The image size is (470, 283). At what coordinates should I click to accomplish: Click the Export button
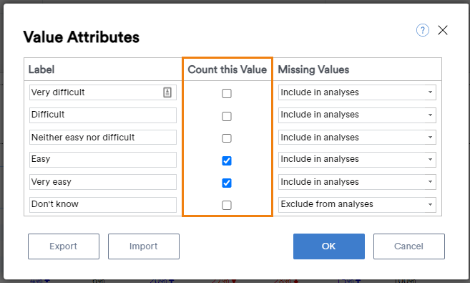(x=64, y=246)
